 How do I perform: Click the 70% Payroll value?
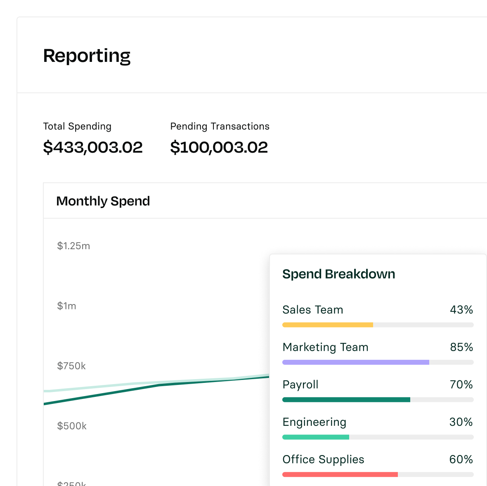point(461,385)
